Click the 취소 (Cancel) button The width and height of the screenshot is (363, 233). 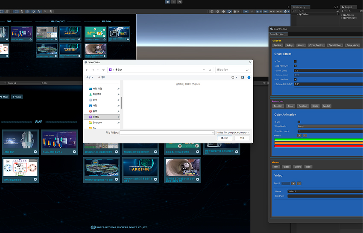pos(242,138)
